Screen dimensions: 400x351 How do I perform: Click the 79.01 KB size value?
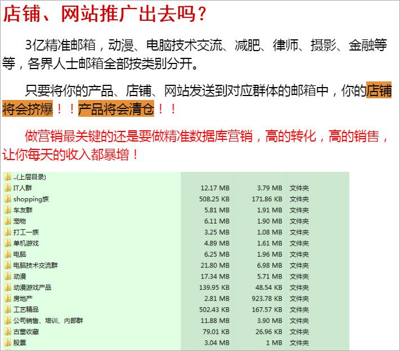point(216,332)
